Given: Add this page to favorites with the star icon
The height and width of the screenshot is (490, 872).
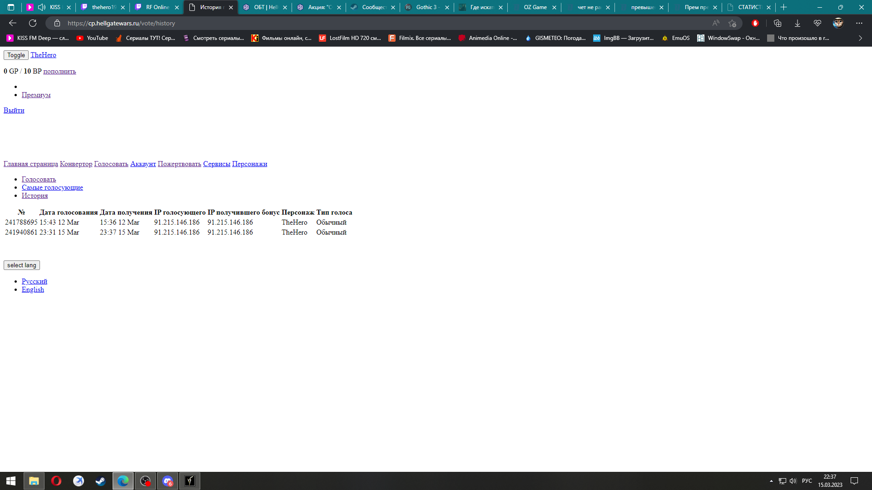Looking at the screenshot, I should 732,23.
